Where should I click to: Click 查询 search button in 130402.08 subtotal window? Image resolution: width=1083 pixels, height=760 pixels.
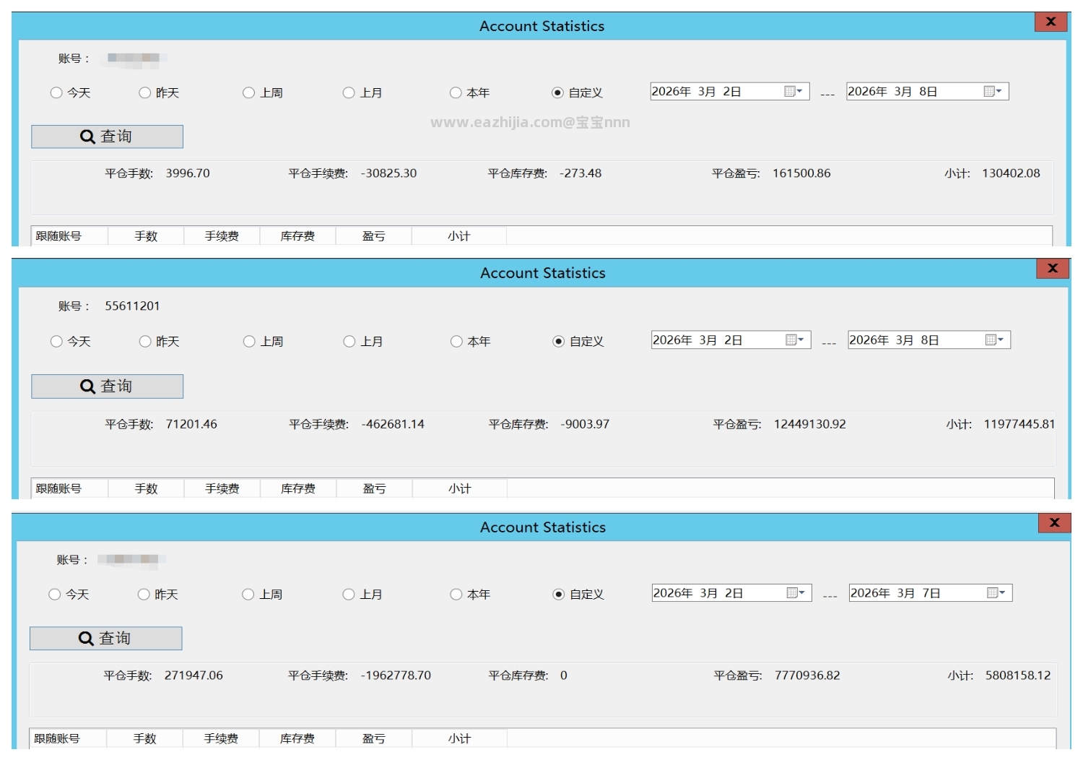pyautogui.click(x=107, y=137)
